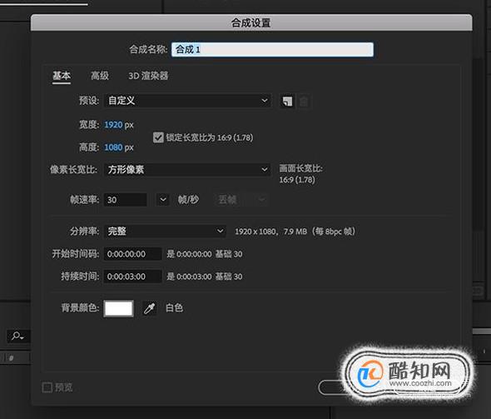
Task: Open the 像素长宽比 pixel aspect dropdown
Action: coord(187,170)
